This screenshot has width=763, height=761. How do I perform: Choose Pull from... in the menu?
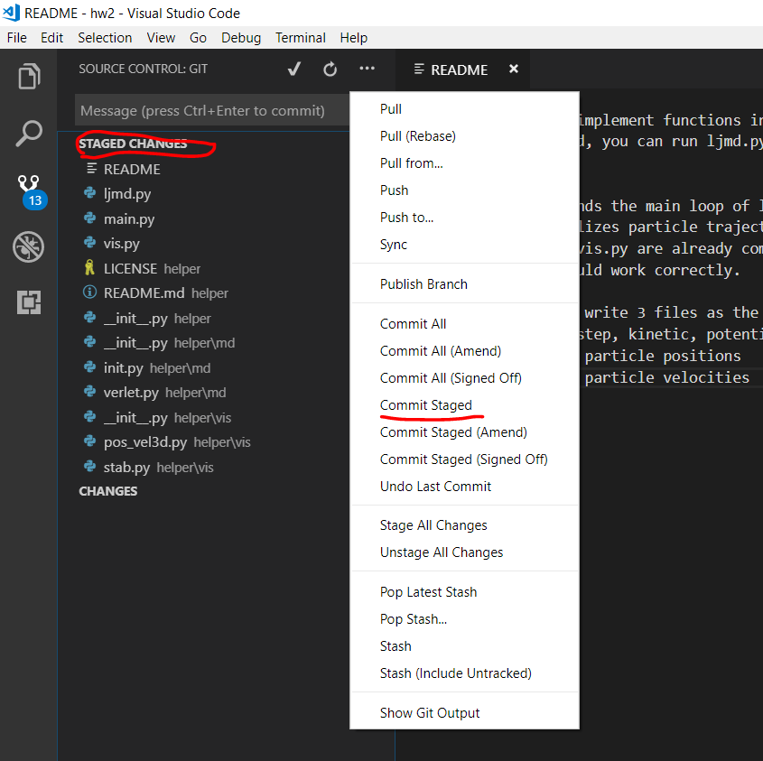click(x=464, y=163)
